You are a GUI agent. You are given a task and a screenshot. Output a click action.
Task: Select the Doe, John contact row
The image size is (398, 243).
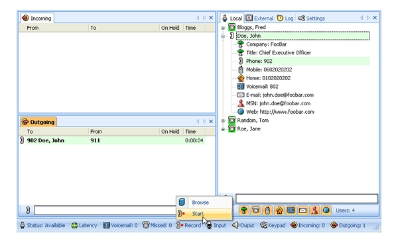tap(303, 36)
